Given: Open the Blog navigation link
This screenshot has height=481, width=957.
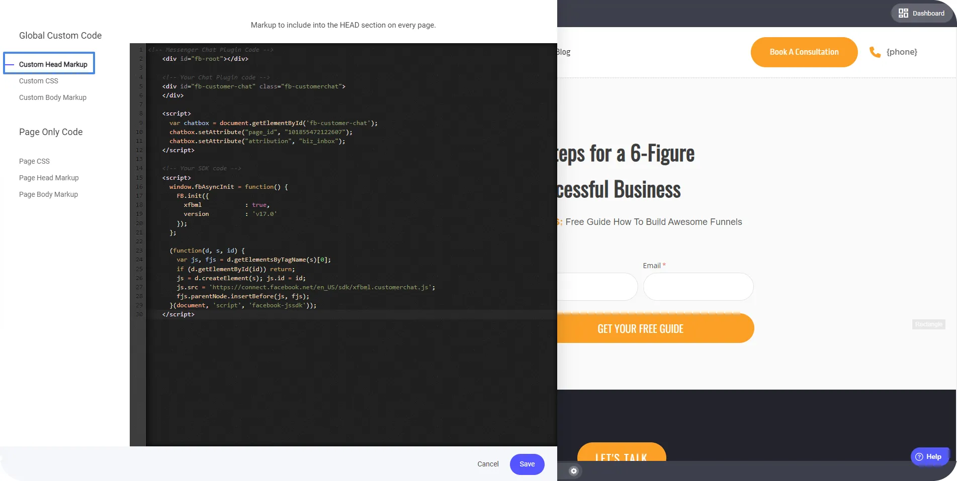Looking at the screenshot, I should (x=564, y=52).
